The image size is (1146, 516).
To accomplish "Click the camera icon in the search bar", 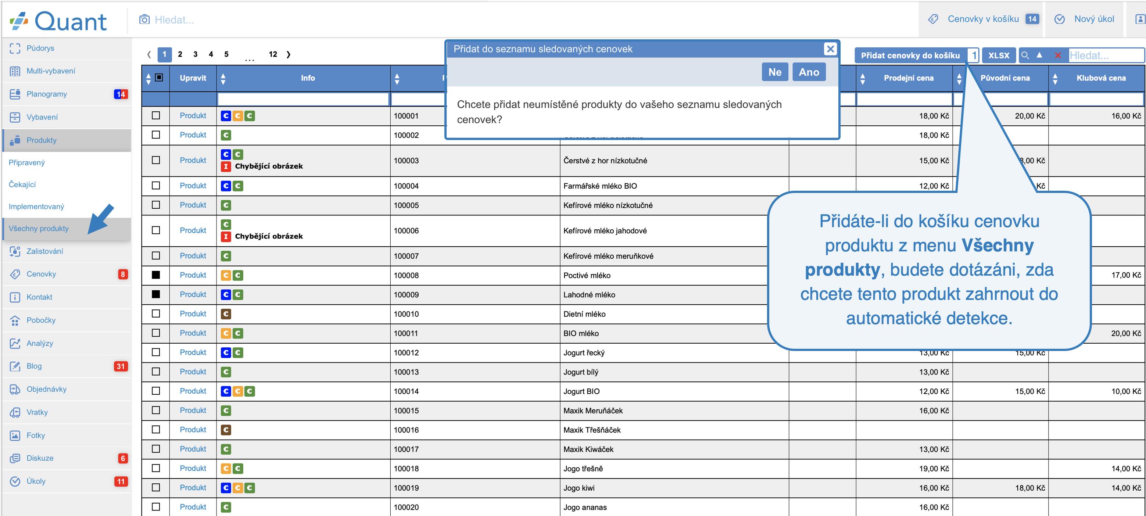I will point(144,19).
